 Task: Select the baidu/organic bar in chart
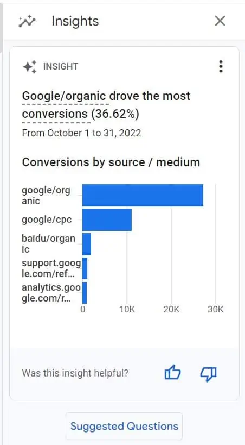[87, 244]
